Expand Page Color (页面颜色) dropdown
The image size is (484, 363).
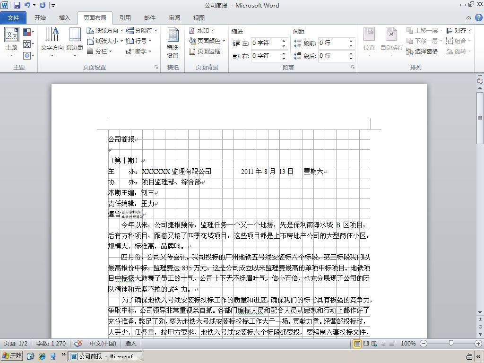pos(207,41)
